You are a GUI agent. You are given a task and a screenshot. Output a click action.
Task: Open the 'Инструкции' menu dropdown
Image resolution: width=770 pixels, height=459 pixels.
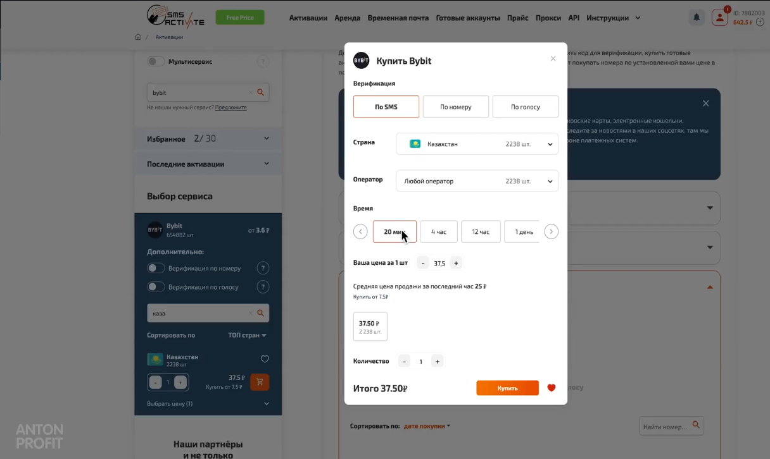(614, 18)
